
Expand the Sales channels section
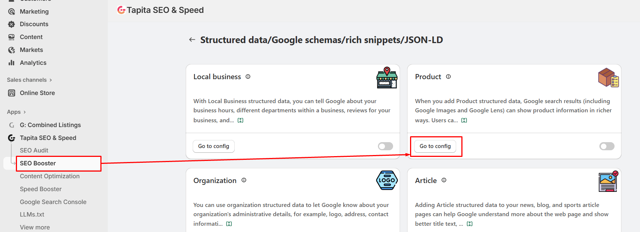pos(30,80)
